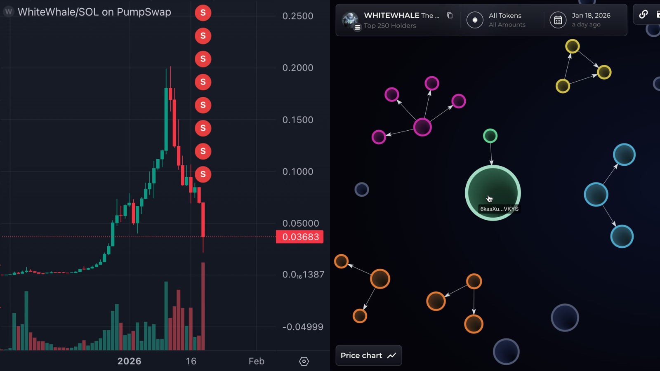Click the W symbol logo in chart title
Viewport: 660px width, 371px height.
(x=9, y=12)
